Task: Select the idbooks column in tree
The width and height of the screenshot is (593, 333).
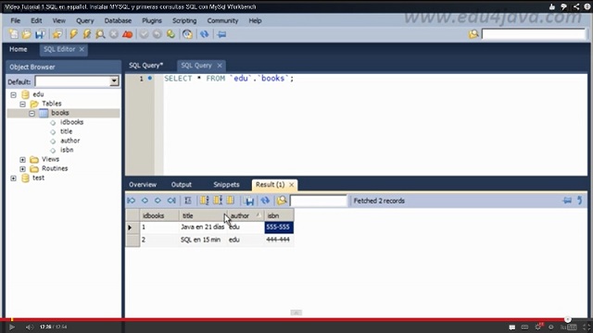Action: (71, 122)
